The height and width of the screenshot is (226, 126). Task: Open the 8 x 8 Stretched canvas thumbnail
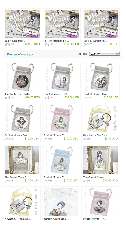click(x=23, y=24)
